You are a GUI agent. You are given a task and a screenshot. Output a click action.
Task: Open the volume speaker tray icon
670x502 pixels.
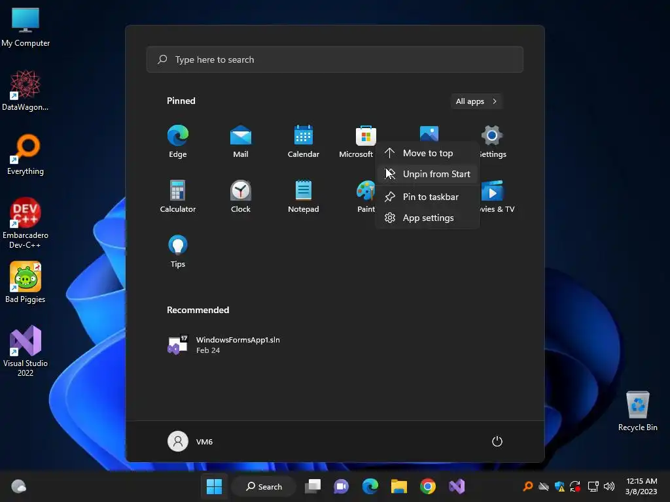click(x=609, y=486)
